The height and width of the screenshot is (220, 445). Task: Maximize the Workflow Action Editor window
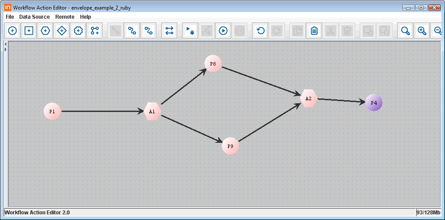click(421, 8)
